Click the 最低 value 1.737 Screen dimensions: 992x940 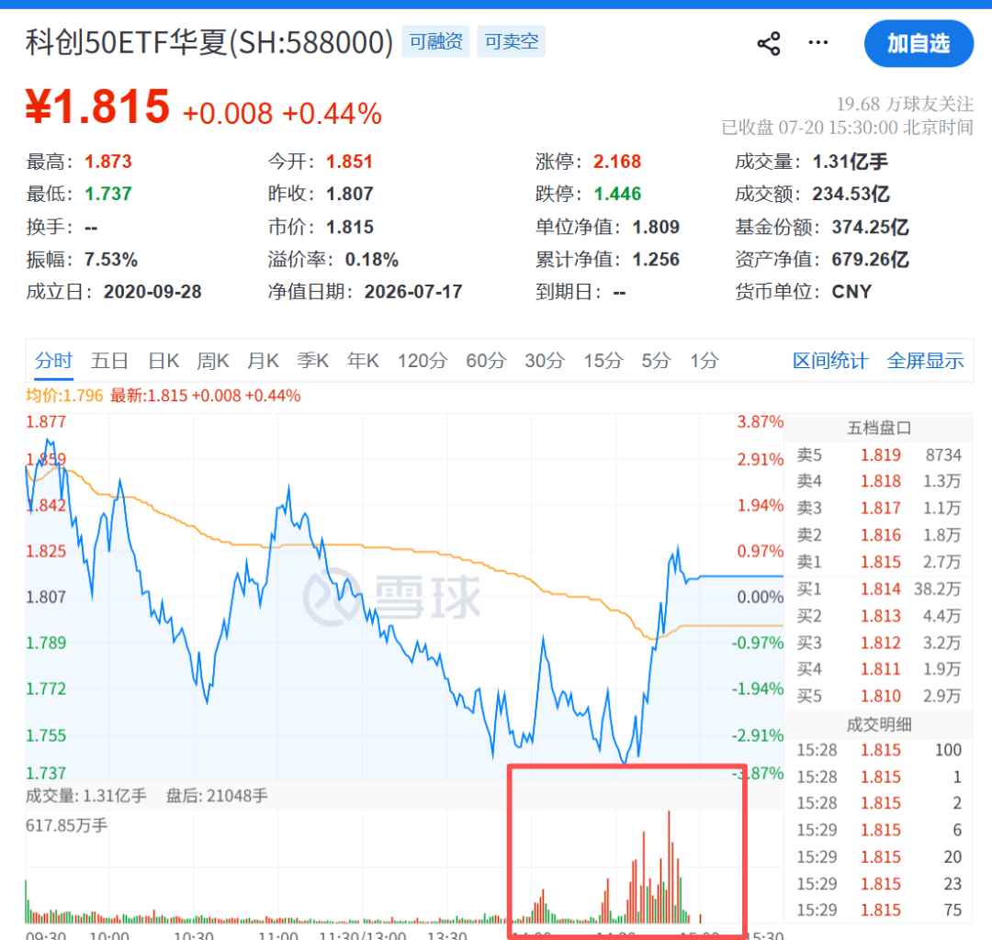[108, 194]
